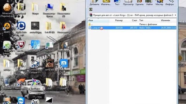Sort files by the Размер column header

click(x=119, y=20)
